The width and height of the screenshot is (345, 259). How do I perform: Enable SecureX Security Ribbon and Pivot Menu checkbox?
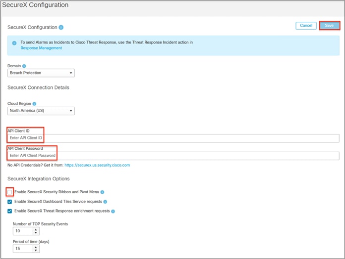click(x=10, y=192)
